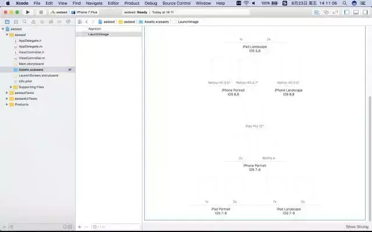The height and width of the screenshot is (232, 372).
Task: Open AppDelegate.h file
Action: tap(30, 41)
